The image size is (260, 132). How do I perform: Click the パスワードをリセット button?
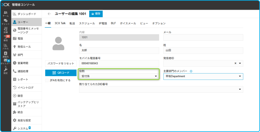pos(61,63)
